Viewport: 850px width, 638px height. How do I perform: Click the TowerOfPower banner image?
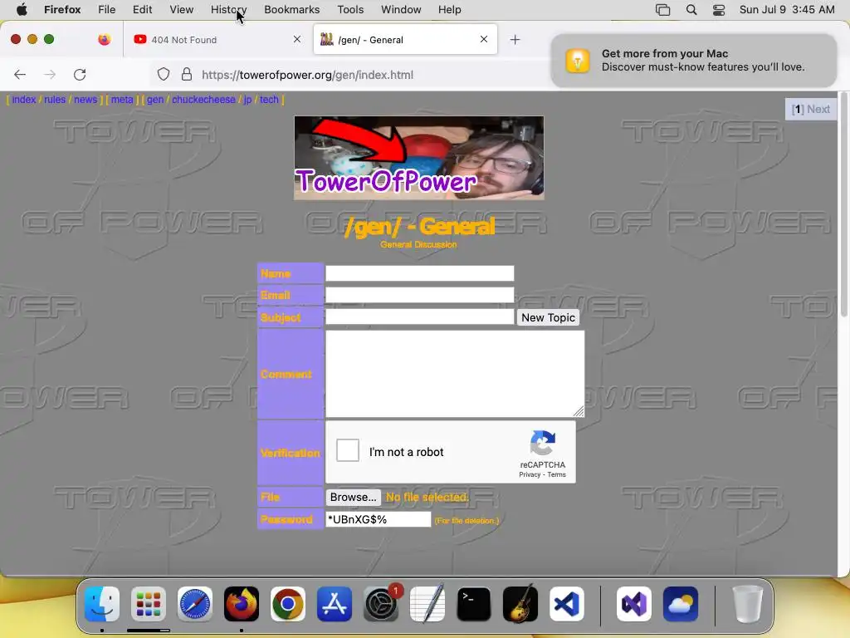click(419, 158)
